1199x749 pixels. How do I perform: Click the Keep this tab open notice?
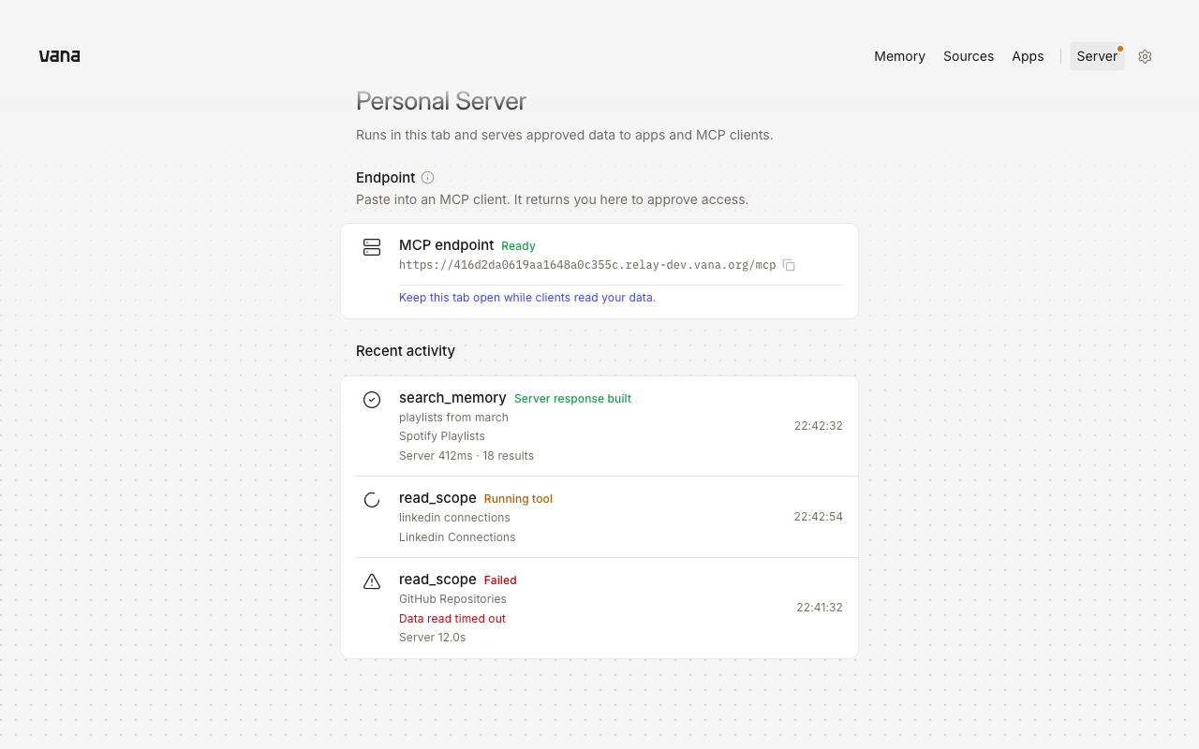point(527,298)
